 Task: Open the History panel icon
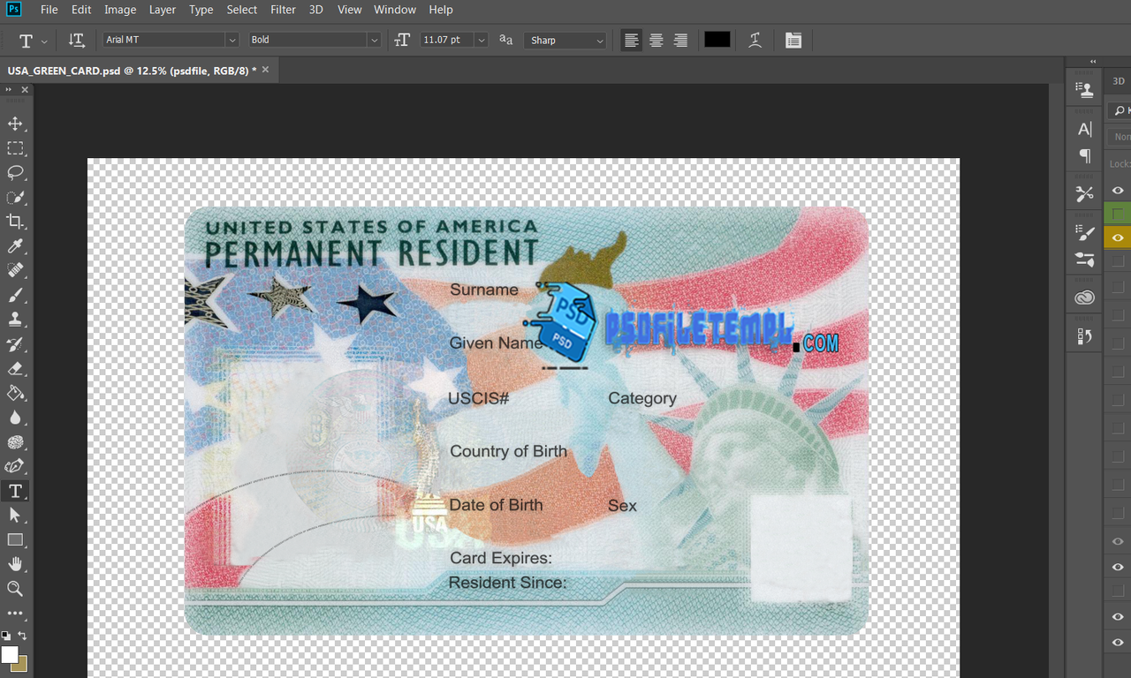[1084, 336]
